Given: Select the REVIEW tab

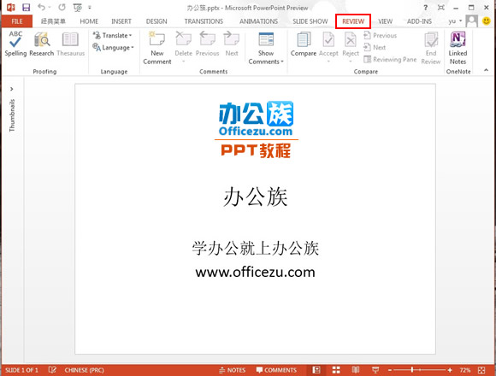Looking at the screenshot, I should 353,21.
